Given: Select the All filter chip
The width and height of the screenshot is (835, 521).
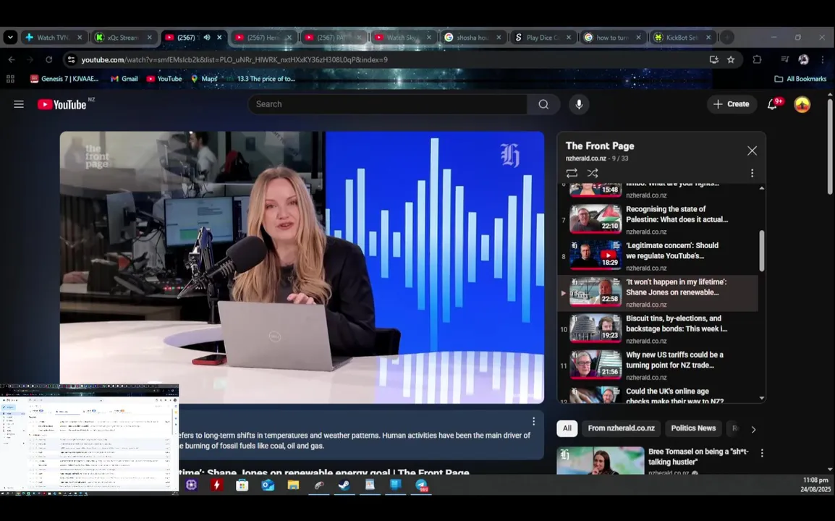Looking at the screenshot, I should pyautogui.click(x=567, y=428).
